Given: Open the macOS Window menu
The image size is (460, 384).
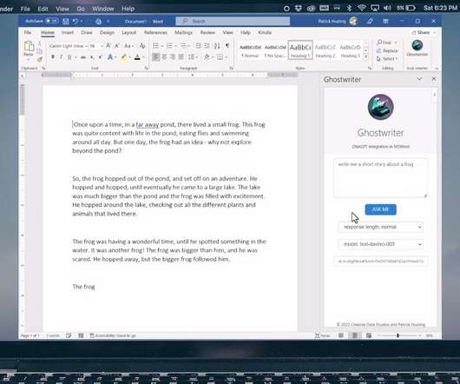Looking at the screenshot, I should (x=103, y=9).
